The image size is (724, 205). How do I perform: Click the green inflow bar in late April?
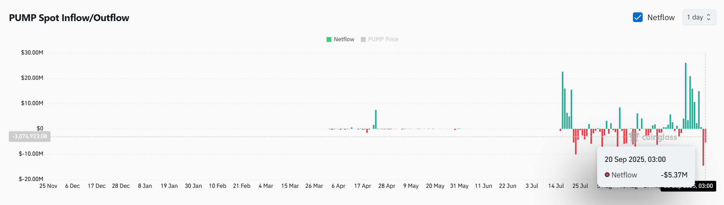coord(376,119)
